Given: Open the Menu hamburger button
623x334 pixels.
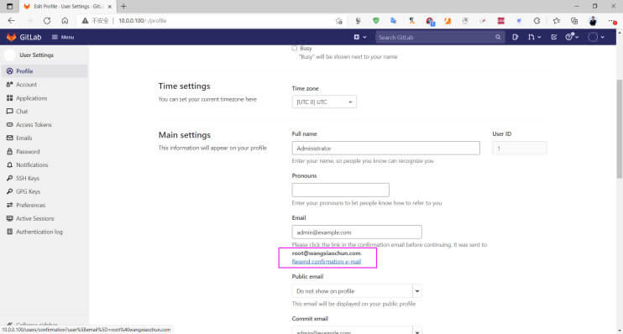Looking at the screenshot, I should 63,37.
